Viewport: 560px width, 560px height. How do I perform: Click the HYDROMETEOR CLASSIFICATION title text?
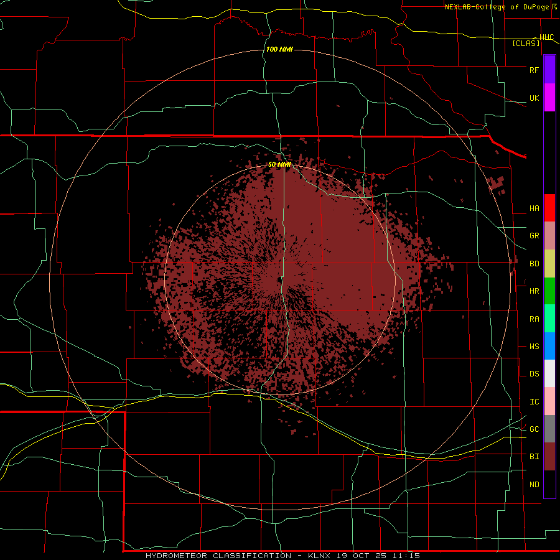[x=218, y=556]
